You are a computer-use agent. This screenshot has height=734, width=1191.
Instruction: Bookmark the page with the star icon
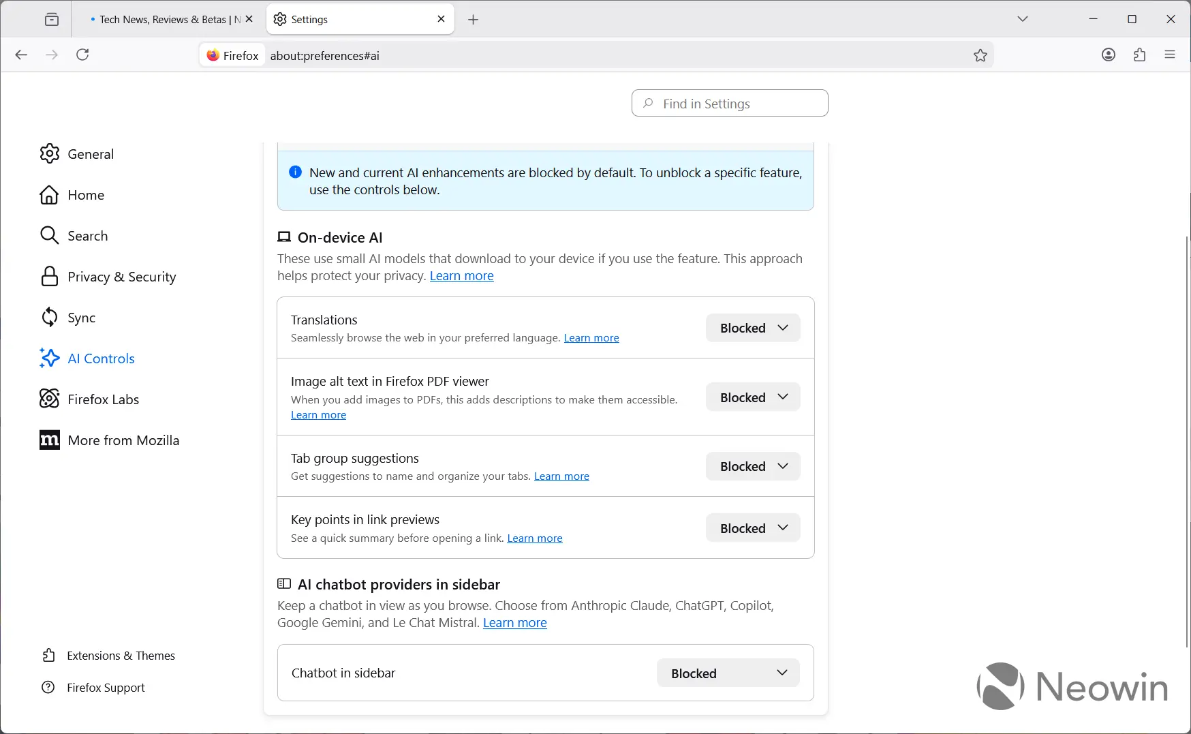coord(980,55)
